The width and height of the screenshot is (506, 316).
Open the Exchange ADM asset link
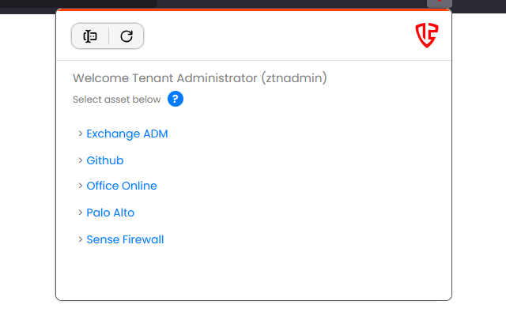click(127, 134)
